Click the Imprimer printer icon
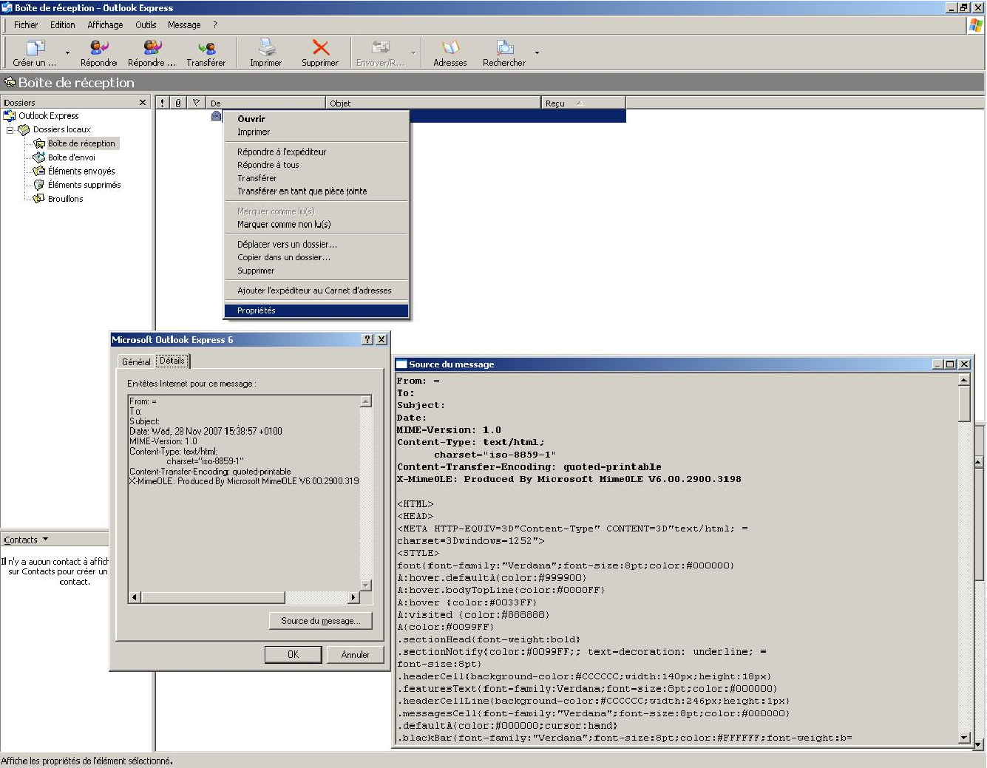The height and width of the screenshot is (768, 987). tap(266, 47)
